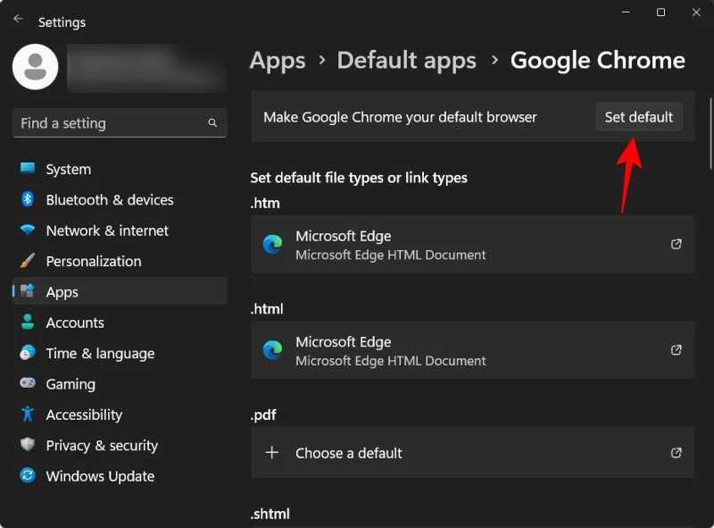Click the Edge icon in the .html row

click(272, 350)
